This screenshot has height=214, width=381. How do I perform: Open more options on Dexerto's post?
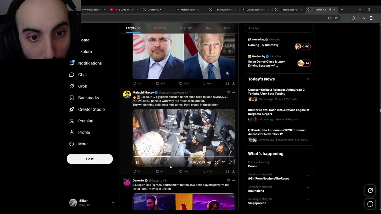233,180
